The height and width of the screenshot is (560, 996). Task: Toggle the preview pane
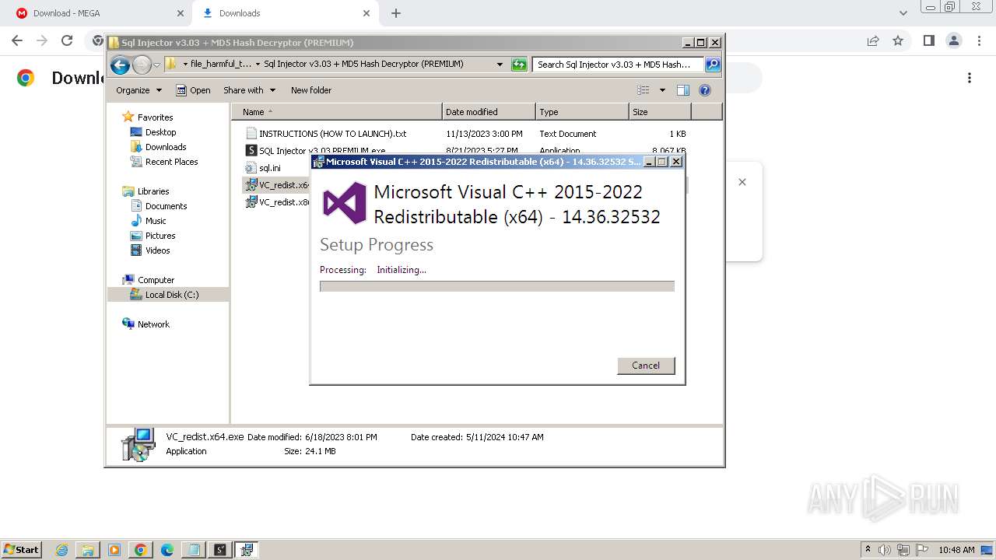pos(683,90)
